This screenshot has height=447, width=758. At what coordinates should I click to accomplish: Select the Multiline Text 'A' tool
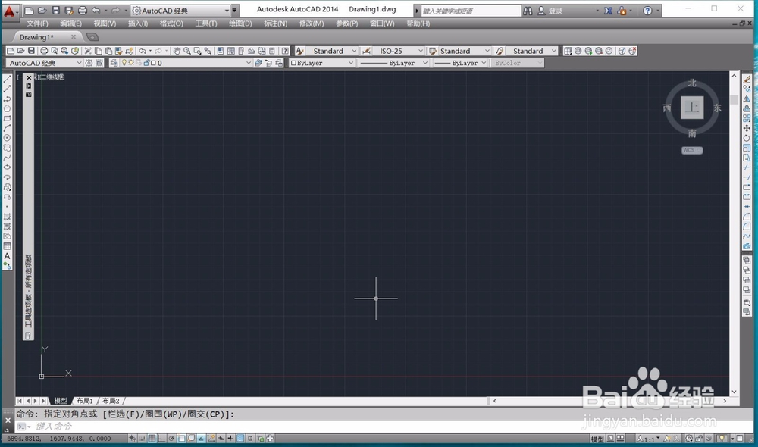[x=8, y=255]
